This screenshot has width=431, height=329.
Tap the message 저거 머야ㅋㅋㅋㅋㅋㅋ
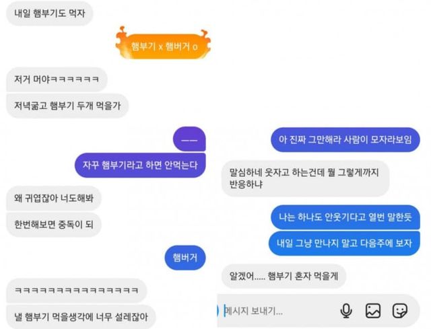pyautogui.click(x=57, y=79)
